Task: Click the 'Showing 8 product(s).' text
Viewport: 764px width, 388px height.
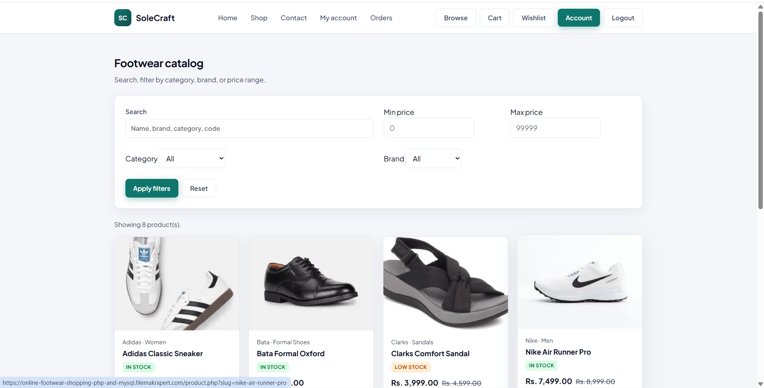Action: (147, 225)
